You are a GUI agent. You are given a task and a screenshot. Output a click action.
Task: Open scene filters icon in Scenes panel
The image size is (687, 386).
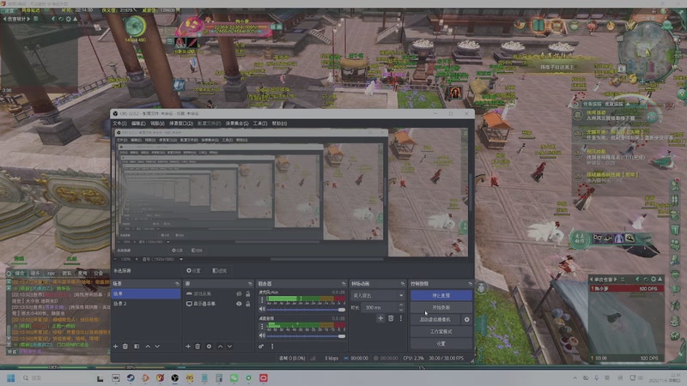[137, 347]
